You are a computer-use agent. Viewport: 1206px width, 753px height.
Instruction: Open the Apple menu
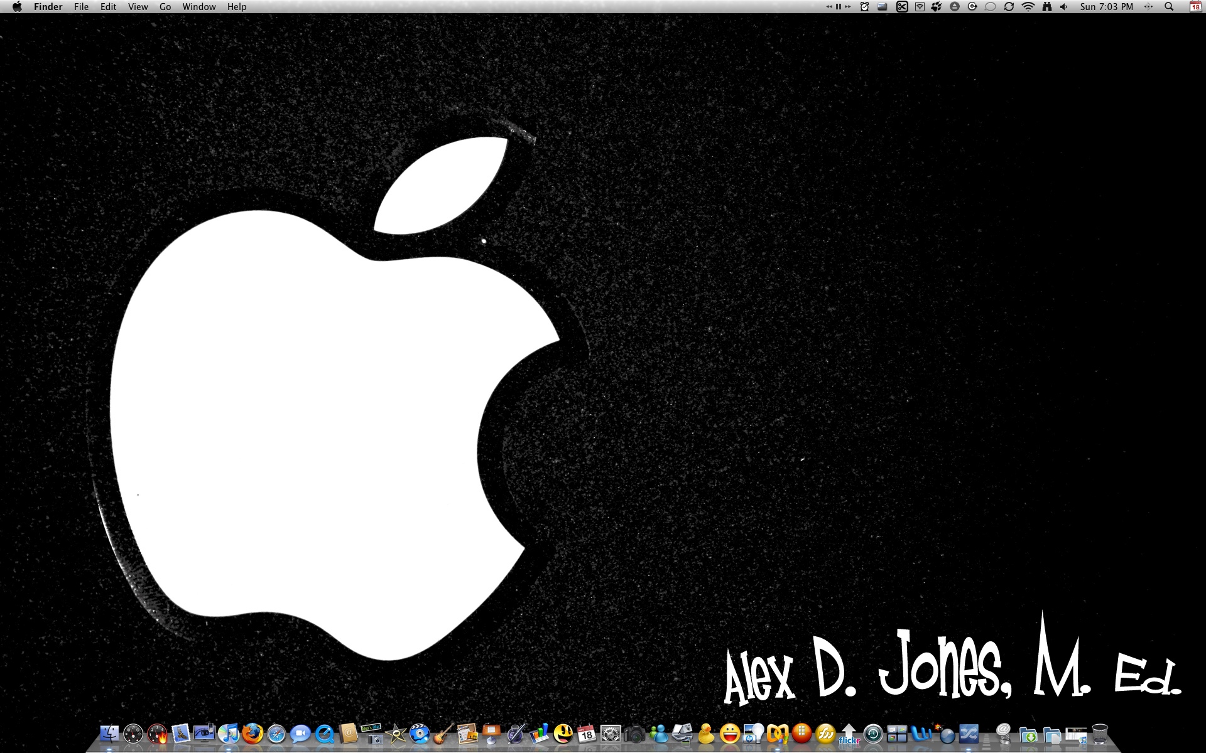tap(17, 7)
